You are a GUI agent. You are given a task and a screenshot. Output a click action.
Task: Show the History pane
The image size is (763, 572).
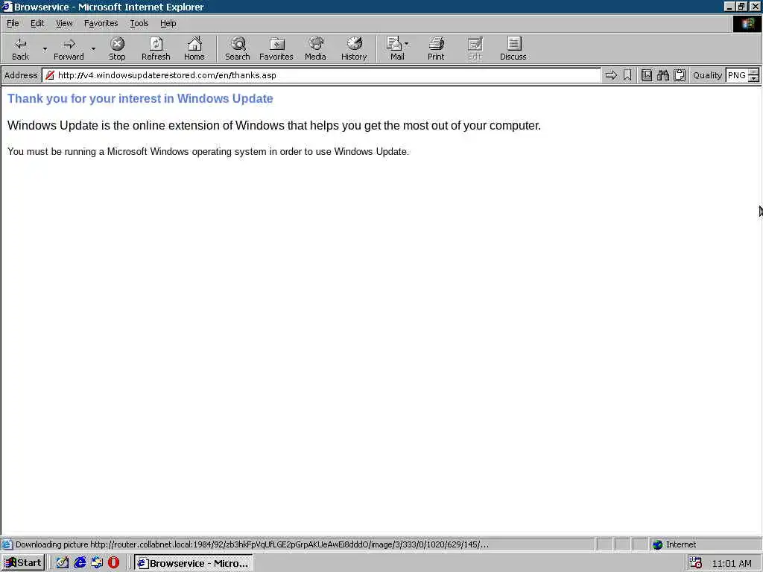354,48
